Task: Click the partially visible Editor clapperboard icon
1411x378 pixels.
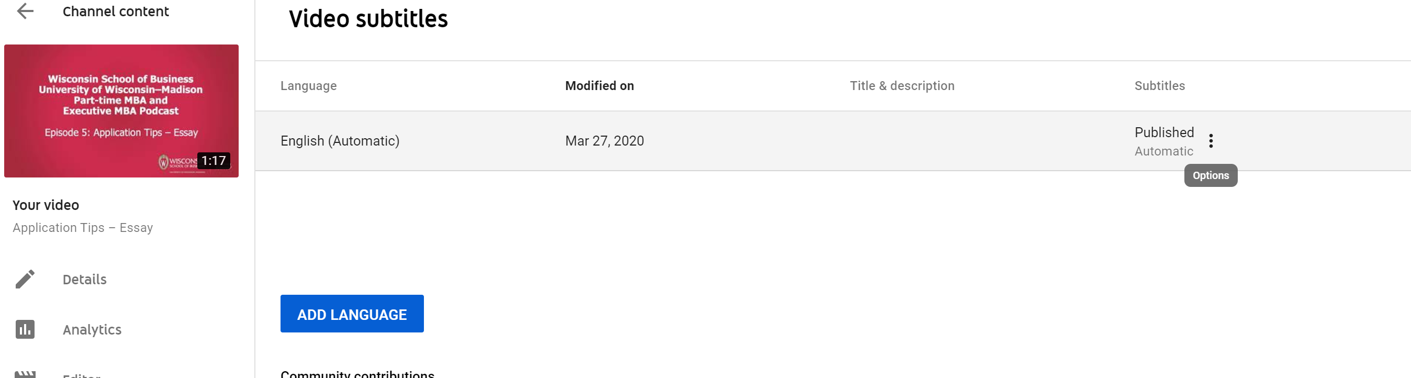Action: [x=25, y=374]
